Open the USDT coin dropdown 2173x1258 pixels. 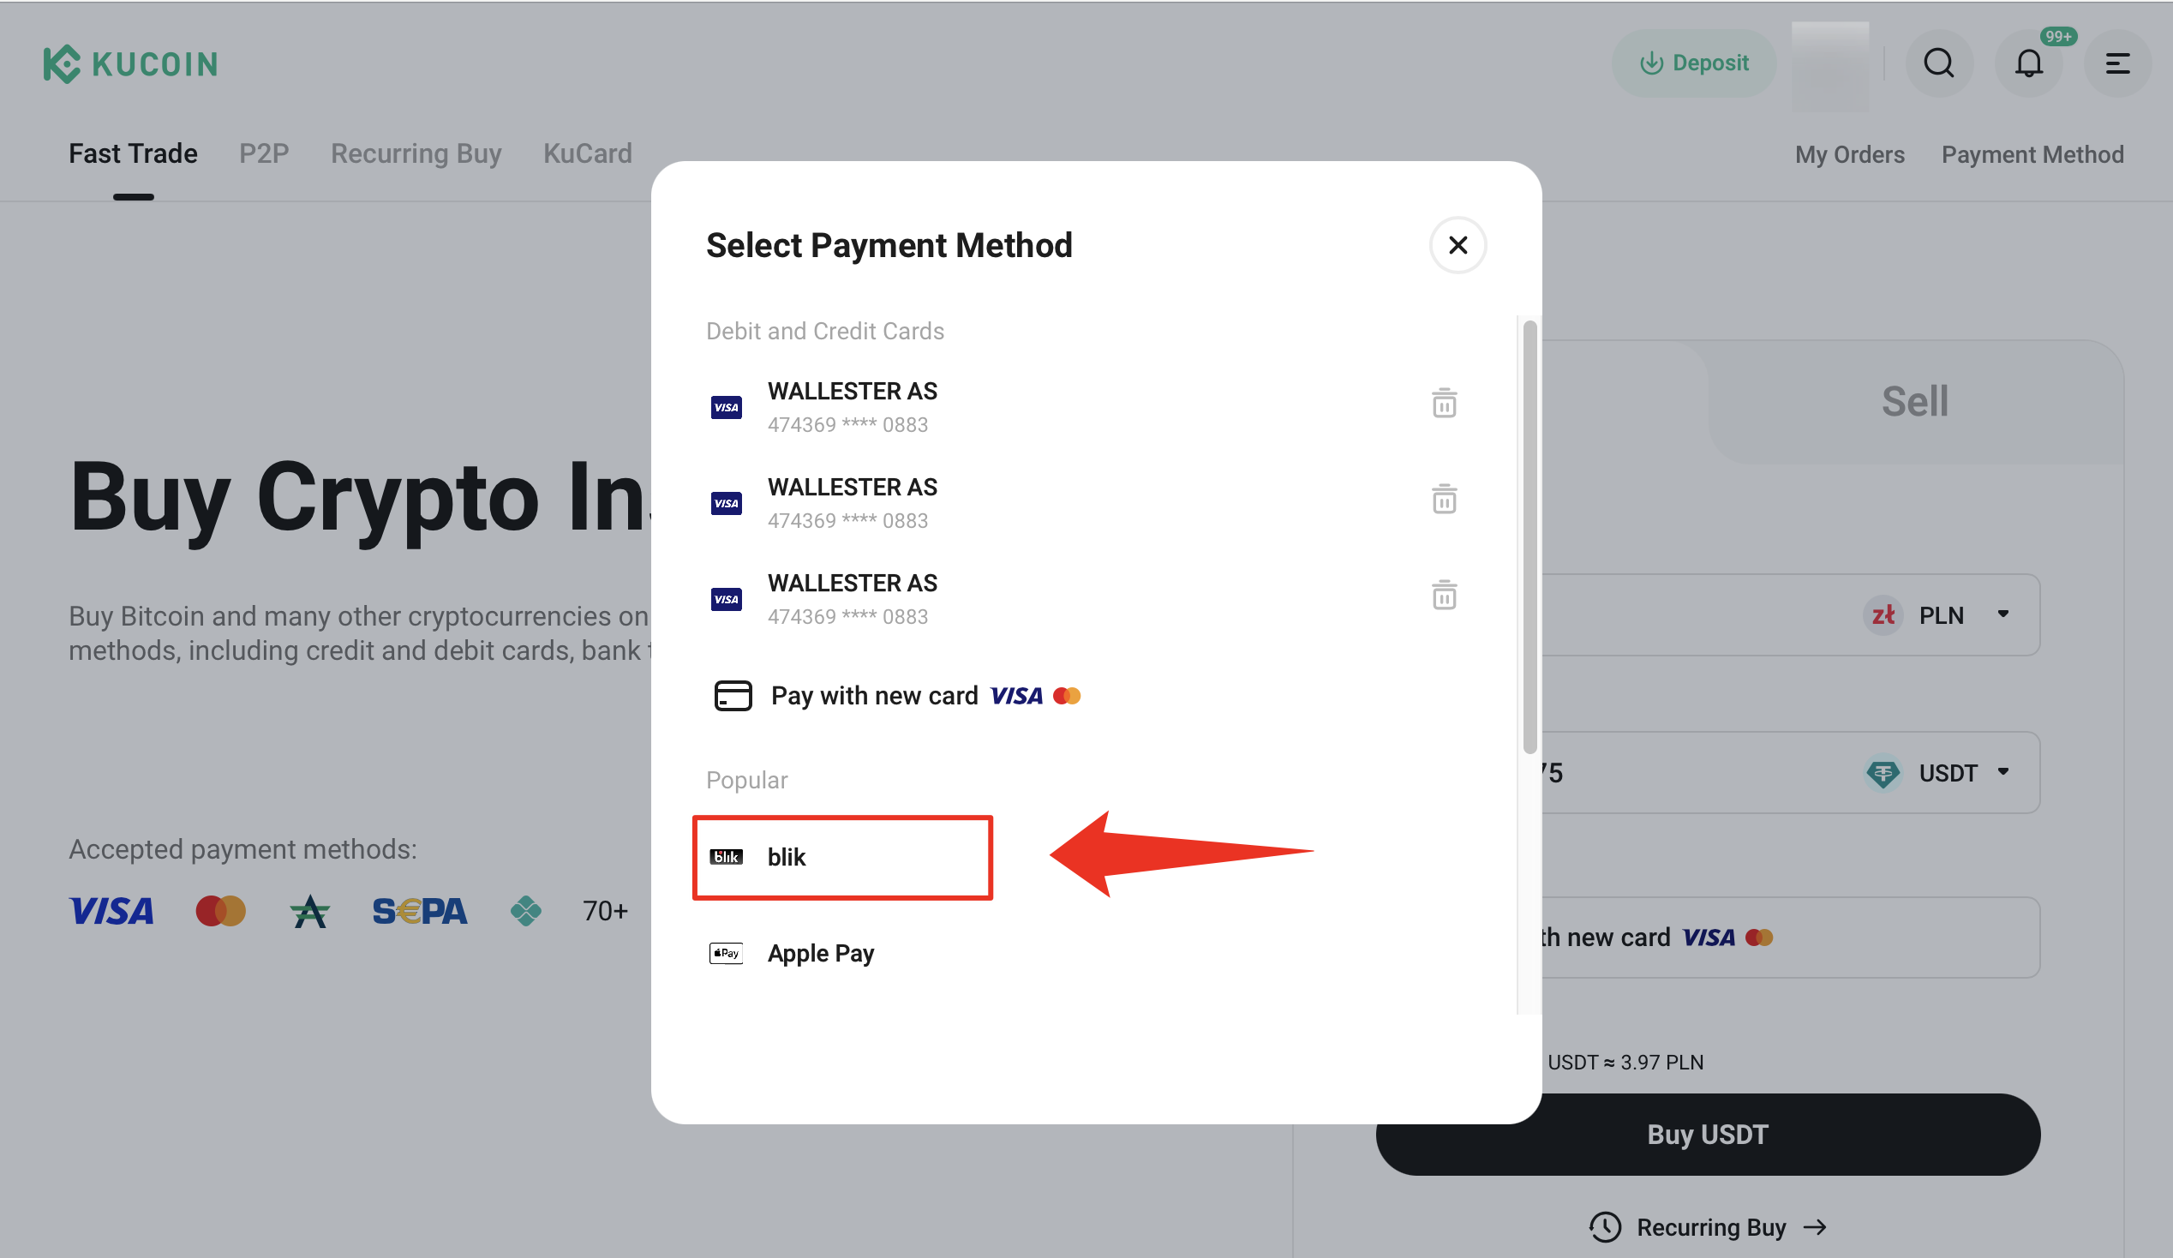[x=1940, y=773]
